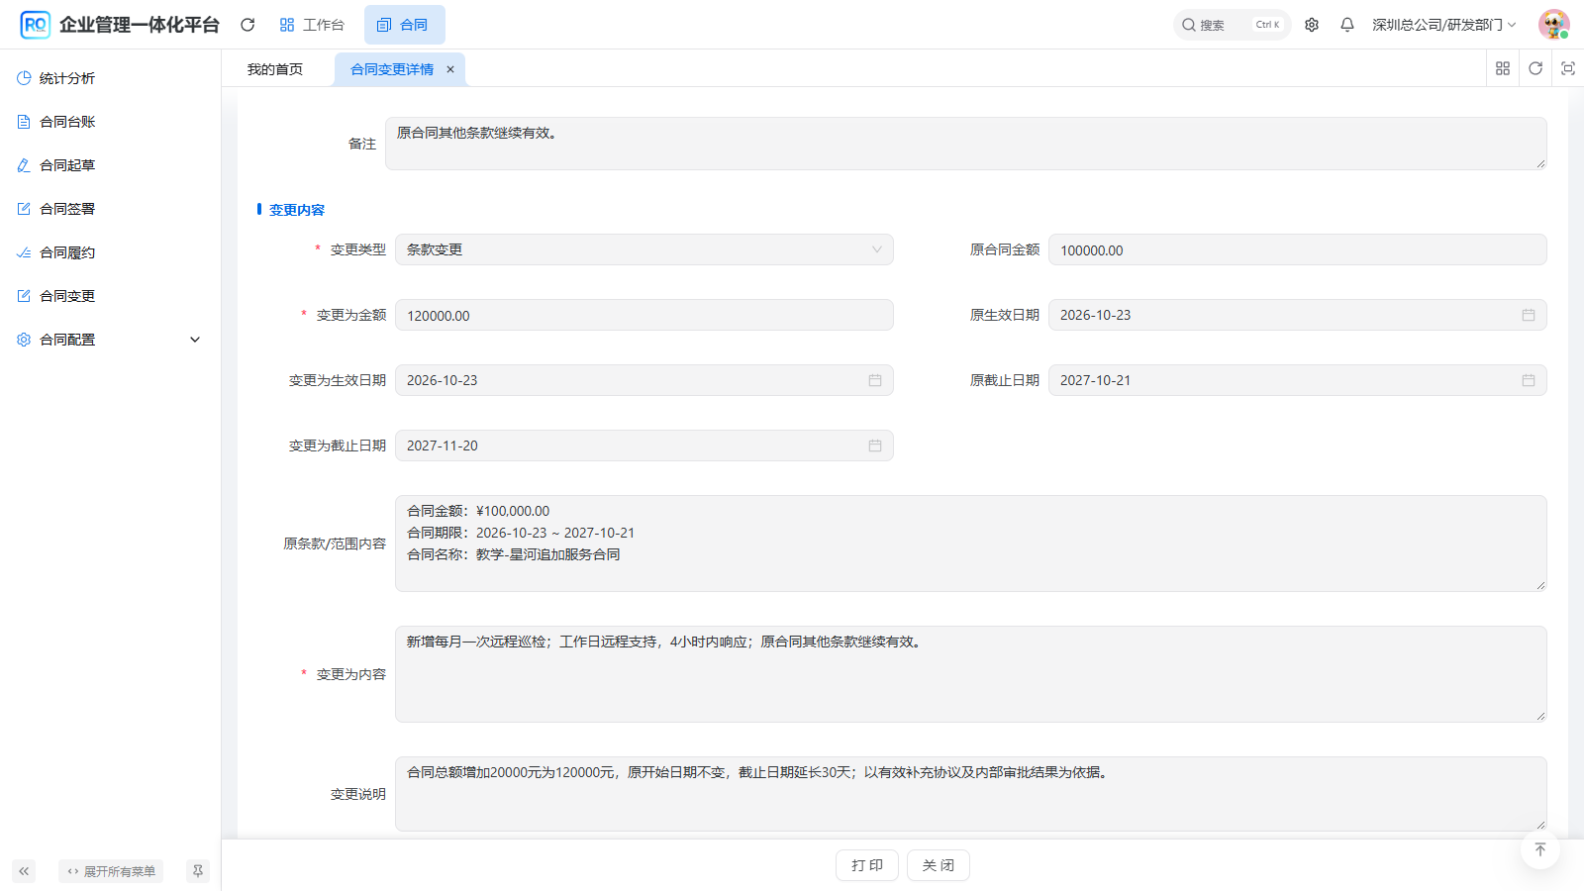
Task: Click the 变更为内容 text area
Action: coord(971,674)
